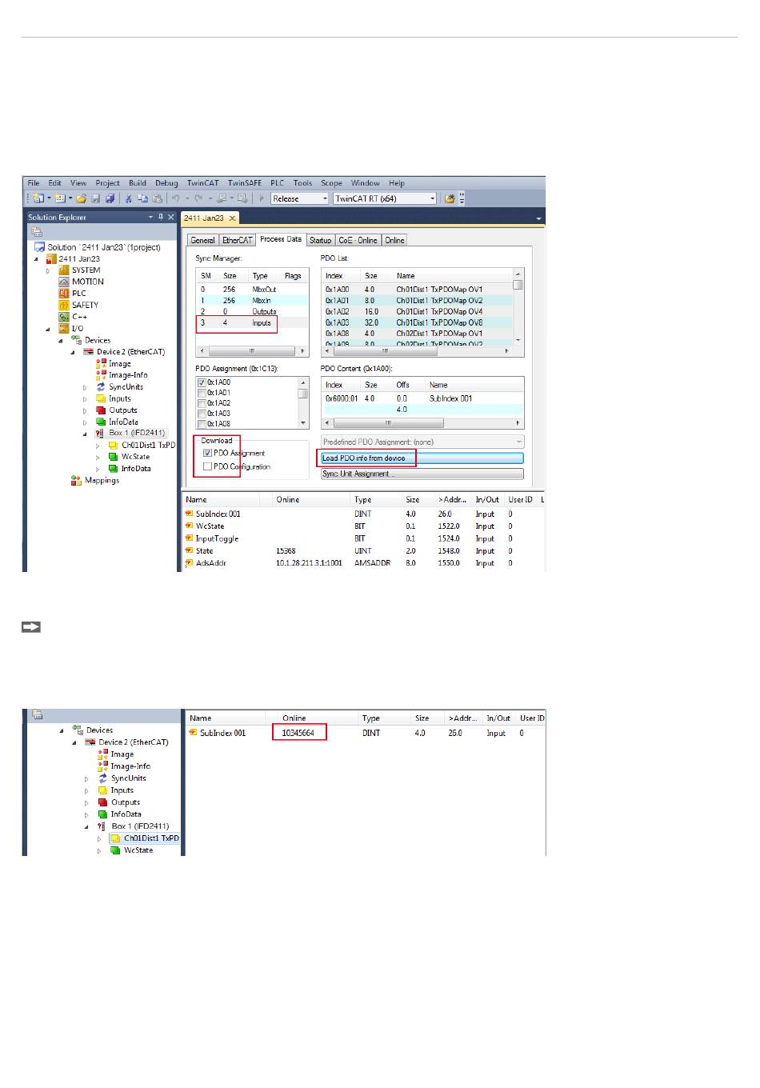This screenshot has width=760, height=1088.
Task: Switch to the CoE - Online tab
Action: point(358,240)
